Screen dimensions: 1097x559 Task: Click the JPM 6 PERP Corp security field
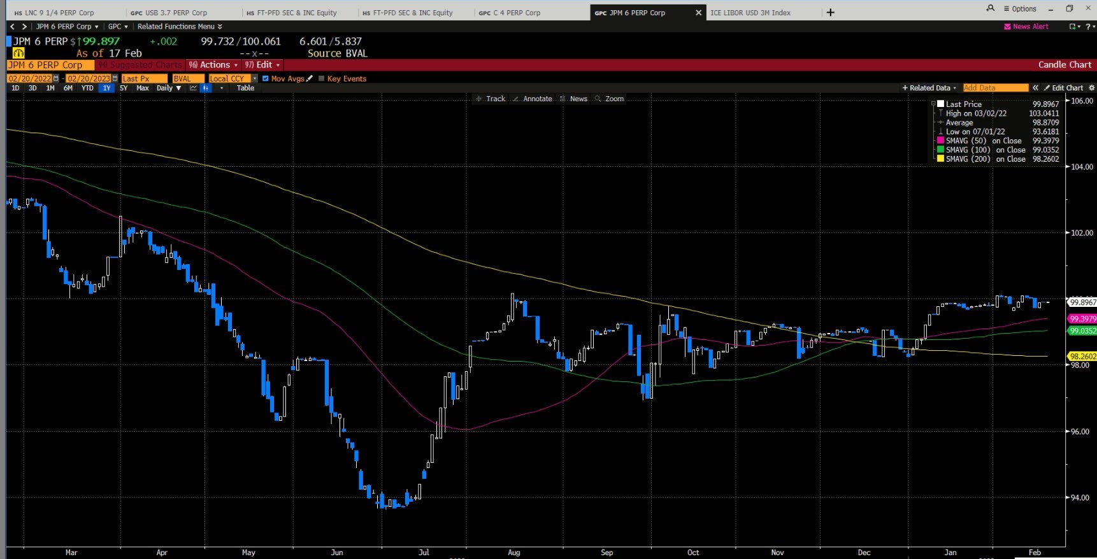click(50, 65)
